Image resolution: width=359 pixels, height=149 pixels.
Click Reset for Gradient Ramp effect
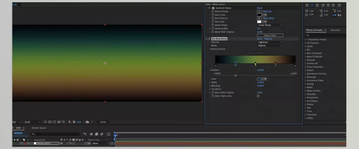[x=260, y=8]
